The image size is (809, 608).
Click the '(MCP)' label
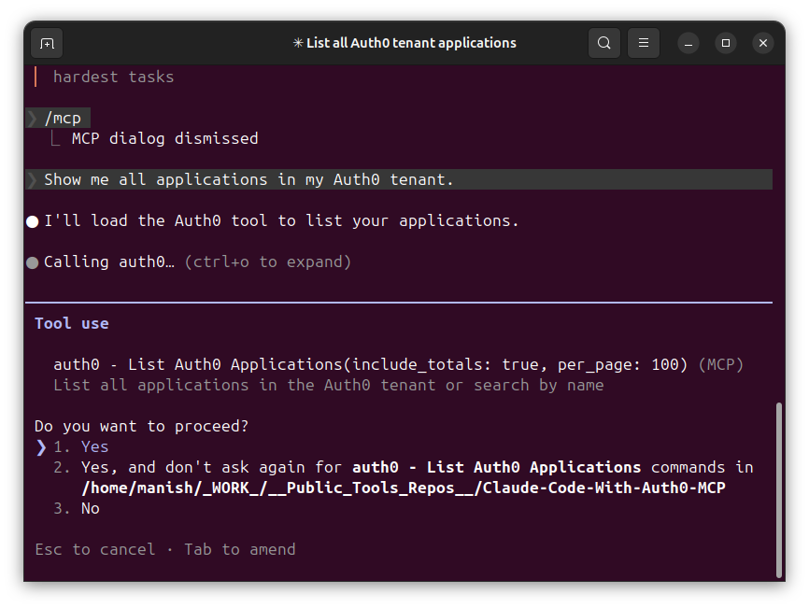click(x=721, y=364)
